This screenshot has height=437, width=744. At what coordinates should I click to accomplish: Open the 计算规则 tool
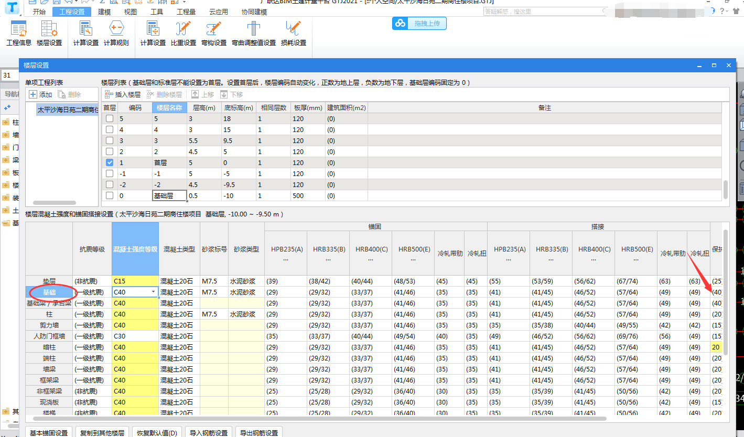pyautogui.click(x=116, y=34)
